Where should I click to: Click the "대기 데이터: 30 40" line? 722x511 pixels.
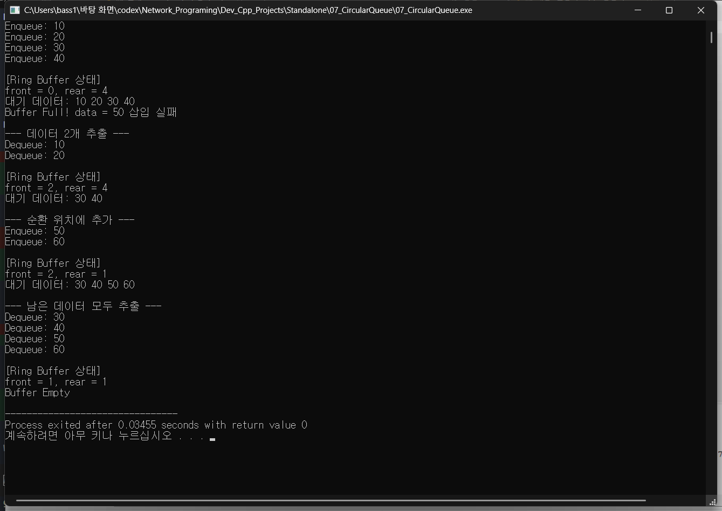[53, 198]
